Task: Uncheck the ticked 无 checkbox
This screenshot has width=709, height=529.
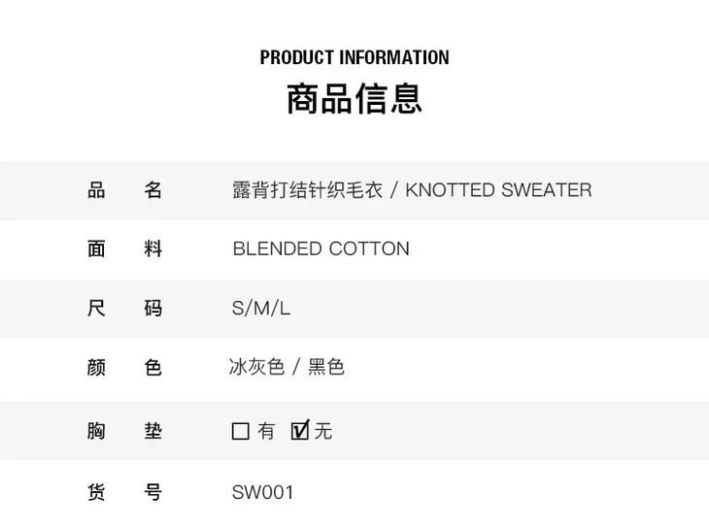Action: click(300, 430)
